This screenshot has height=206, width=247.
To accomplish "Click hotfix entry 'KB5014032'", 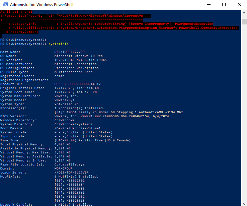I will [76, 197].
